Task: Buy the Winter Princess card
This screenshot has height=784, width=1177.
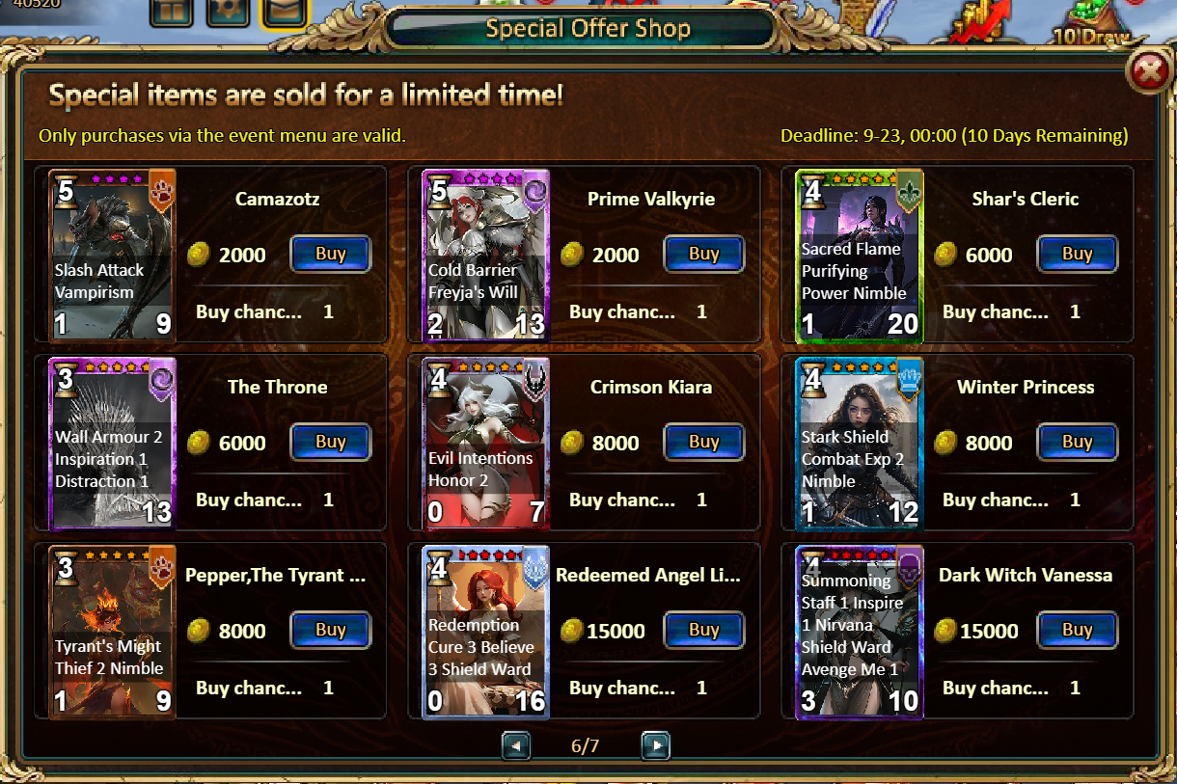Action: 1077,443
